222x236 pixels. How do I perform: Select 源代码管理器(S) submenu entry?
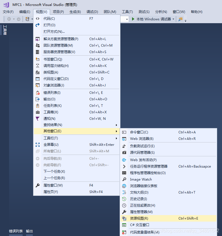[x=169, y=153]
